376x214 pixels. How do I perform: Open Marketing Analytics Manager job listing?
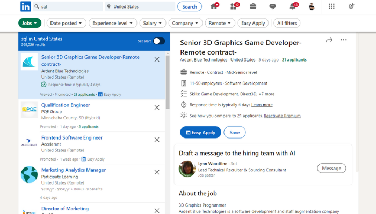click(74, 170)
